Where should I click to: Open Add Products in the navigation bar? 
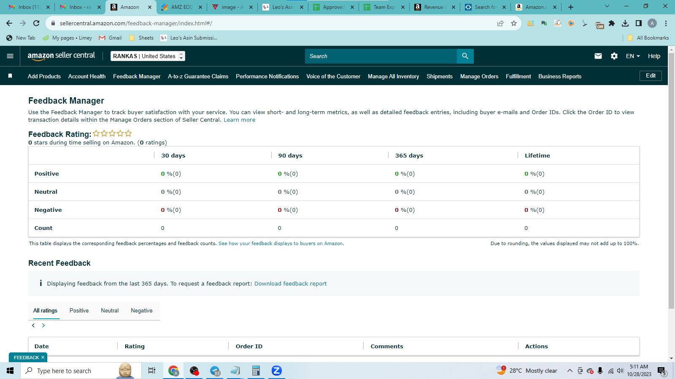pos(44,76)
